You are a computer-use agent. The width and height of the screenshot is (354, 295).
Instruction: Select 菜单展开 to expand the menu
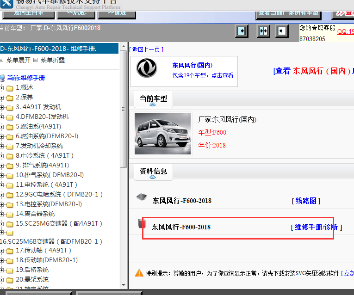[19, 60]
